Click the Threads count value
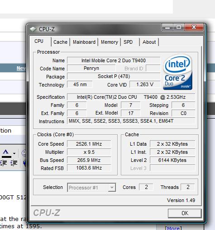This screenshot has height=230, width=215. [x=188, y=187]
